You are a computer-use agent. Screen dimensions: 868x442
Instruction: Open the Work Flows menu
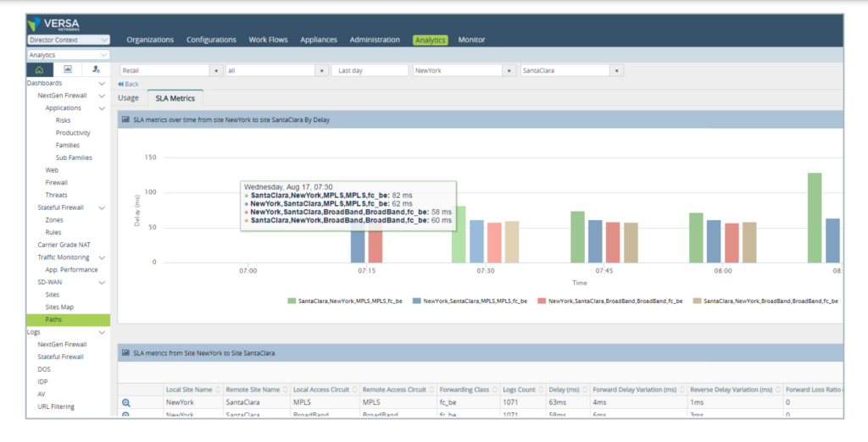click(268, 40)
